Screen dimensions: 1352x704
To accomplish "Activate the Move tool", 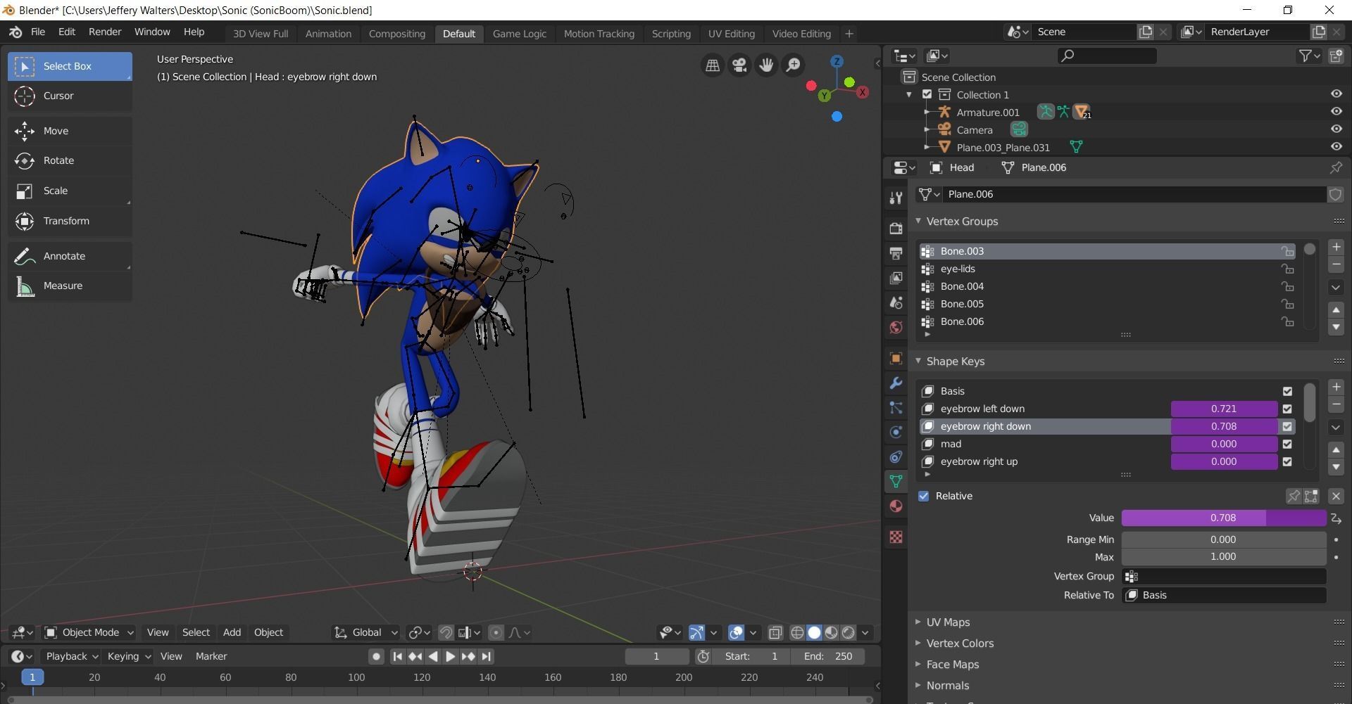I will (70, 131).
